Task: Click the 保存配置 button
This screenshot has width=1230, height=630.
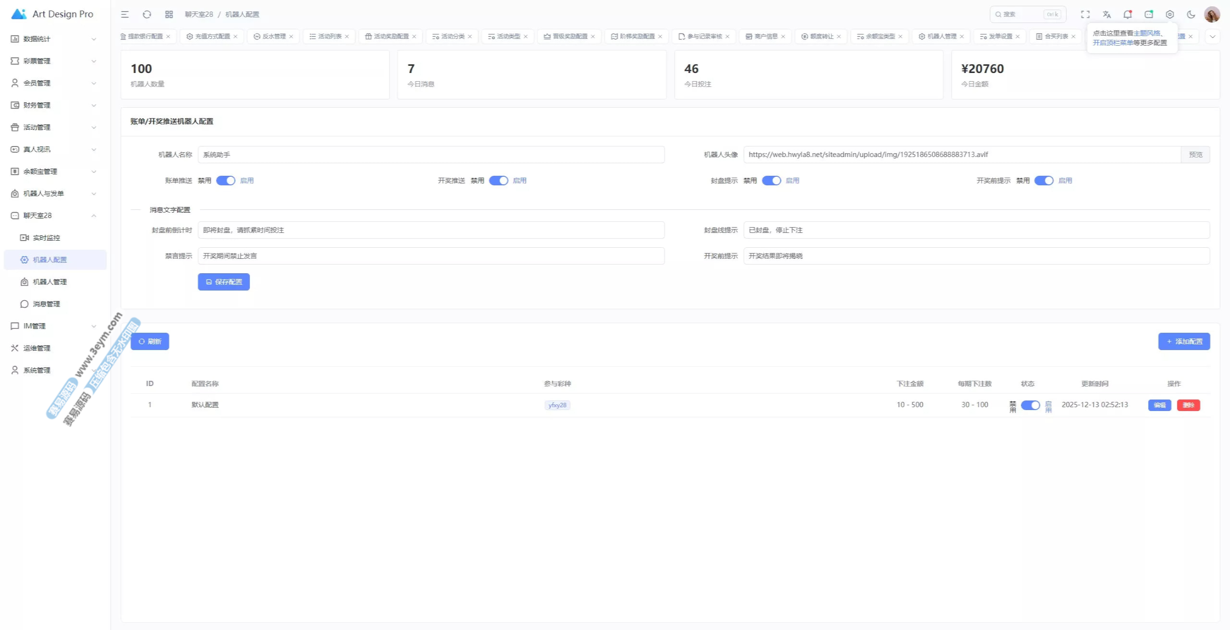Action: click(x=224, y=282)
